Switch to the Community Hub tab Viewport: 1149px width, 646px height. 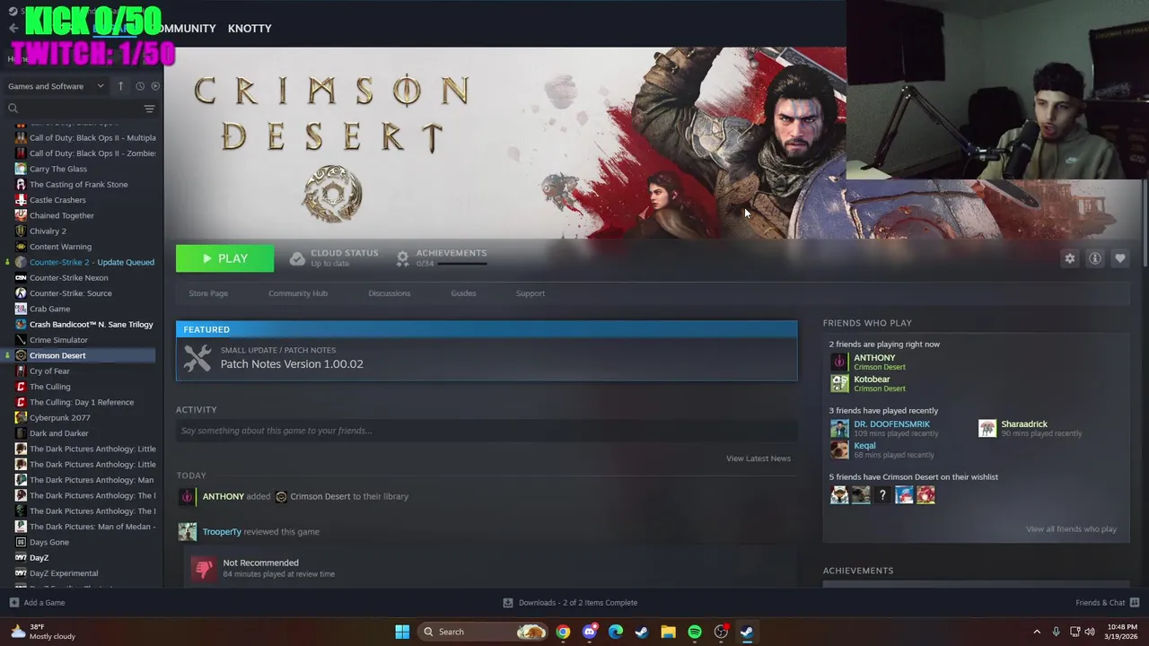click(298, 293)
